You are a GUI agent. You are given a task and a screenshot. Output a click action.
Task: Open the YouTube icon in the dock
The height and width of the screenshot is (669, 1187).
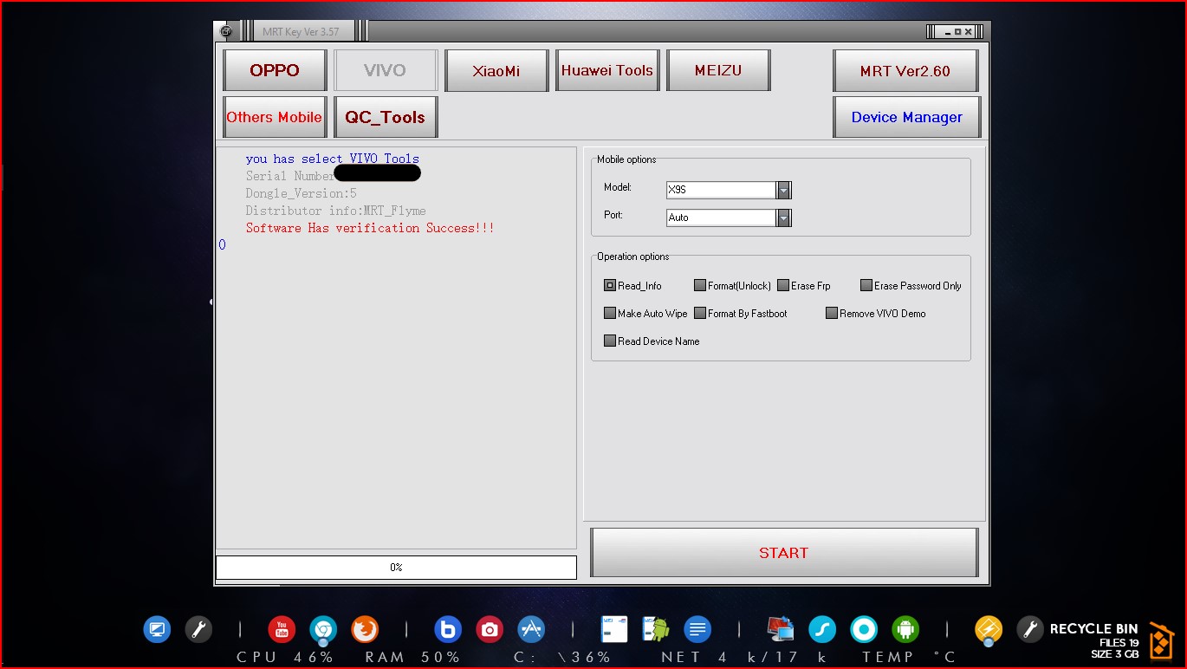tap(282, 629)
